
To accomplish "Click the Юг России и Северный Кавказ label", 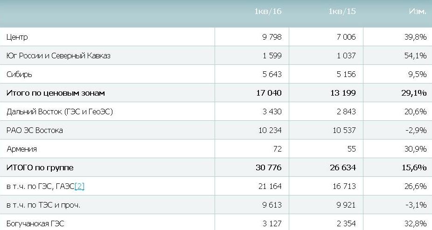I will coord(58,56).
